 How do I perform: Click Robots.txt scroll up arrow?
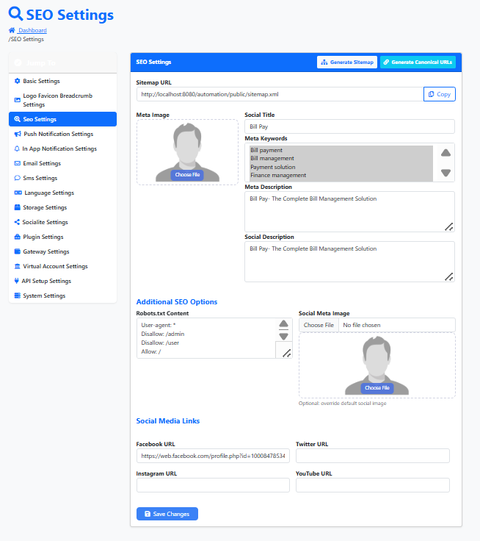click(x=283, y=323)
